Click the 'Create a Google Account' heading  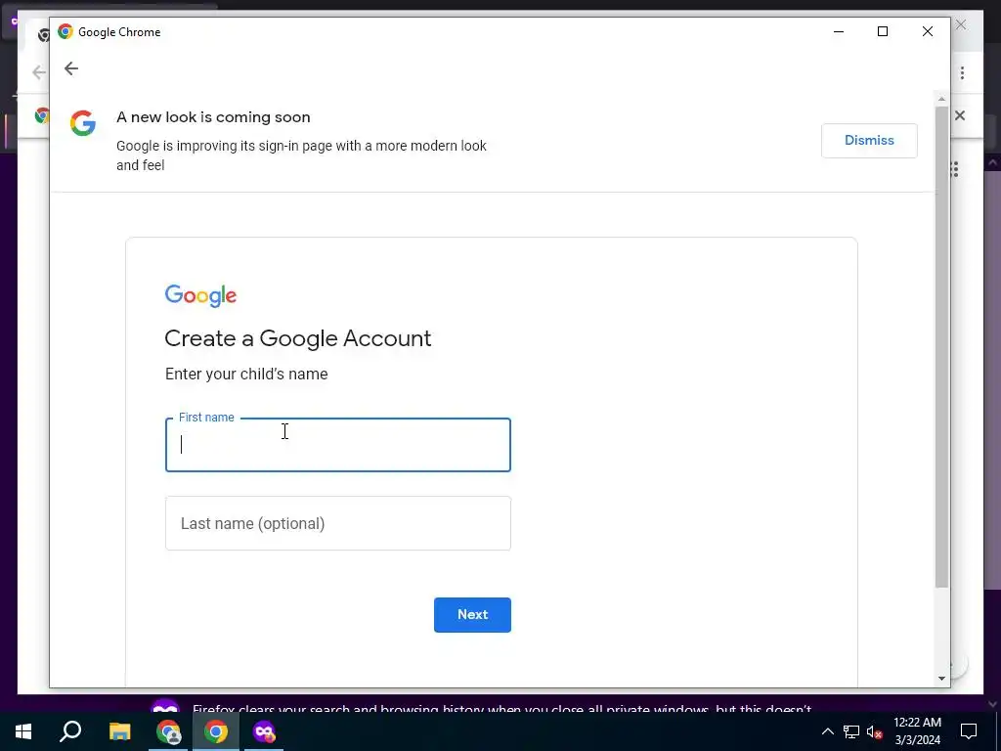[297, 338]
